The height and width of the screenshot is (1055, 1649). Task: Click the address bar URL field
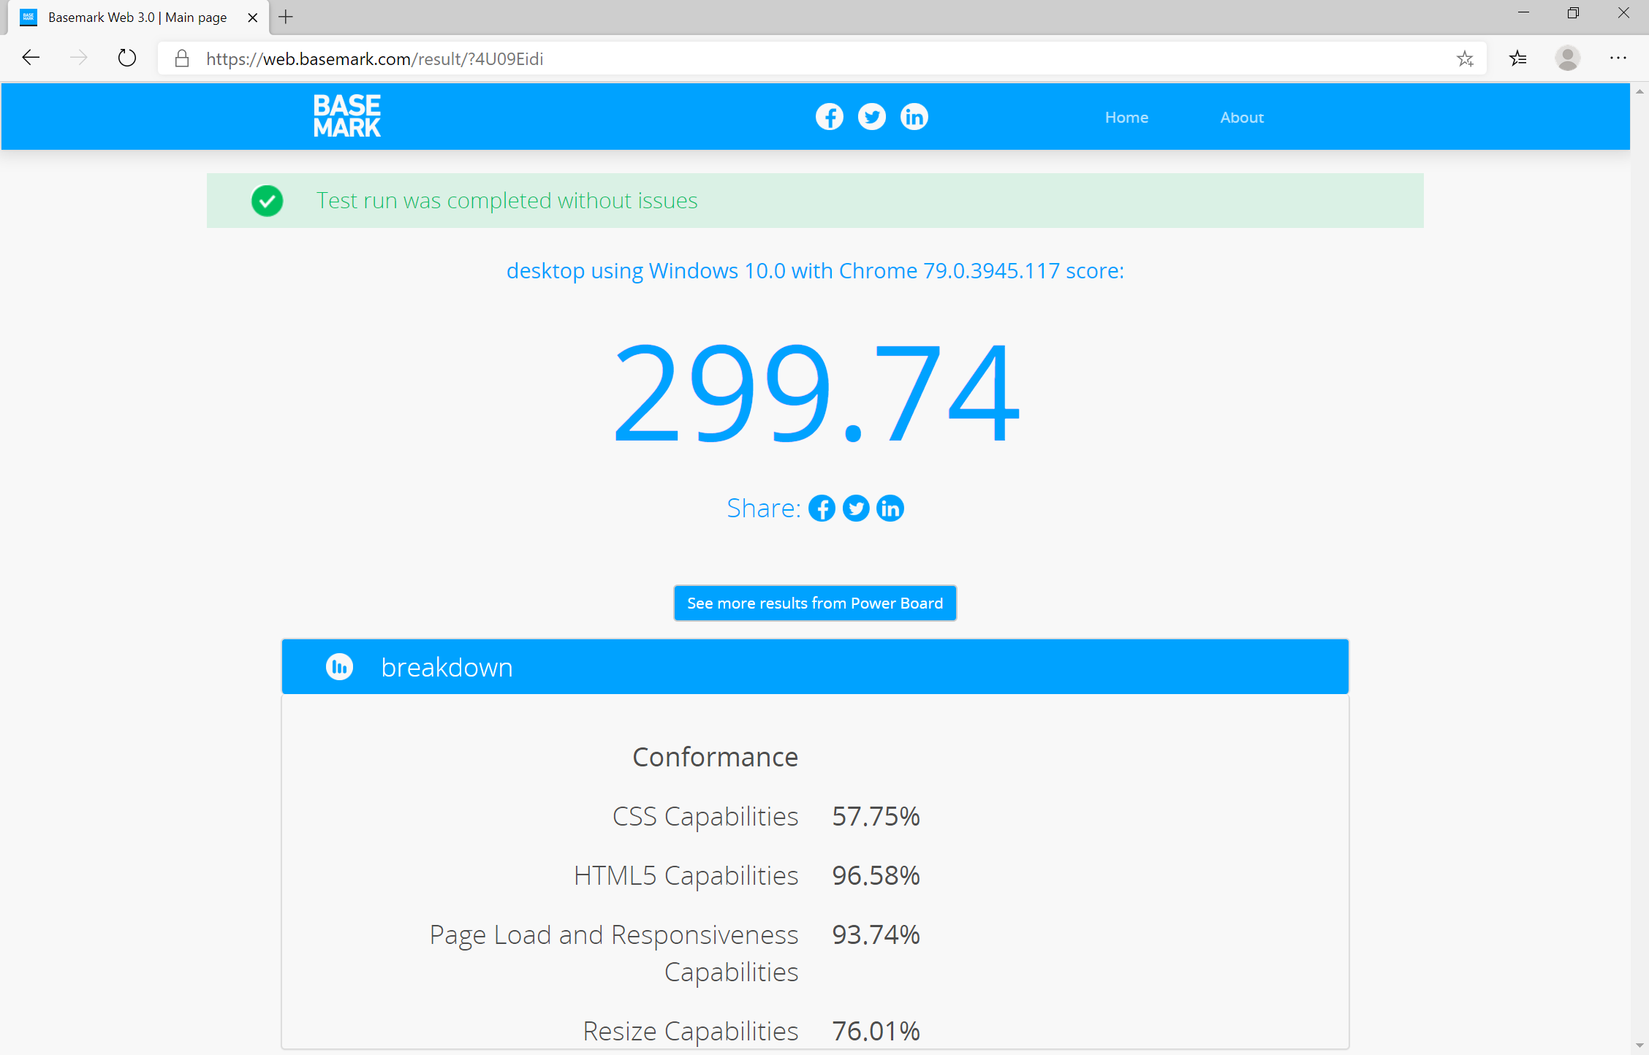(822, 58)
